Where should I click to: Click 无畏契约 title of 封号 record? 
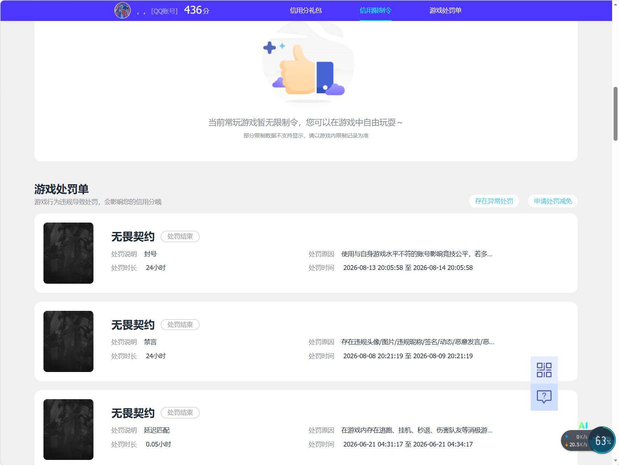point(133,237)
